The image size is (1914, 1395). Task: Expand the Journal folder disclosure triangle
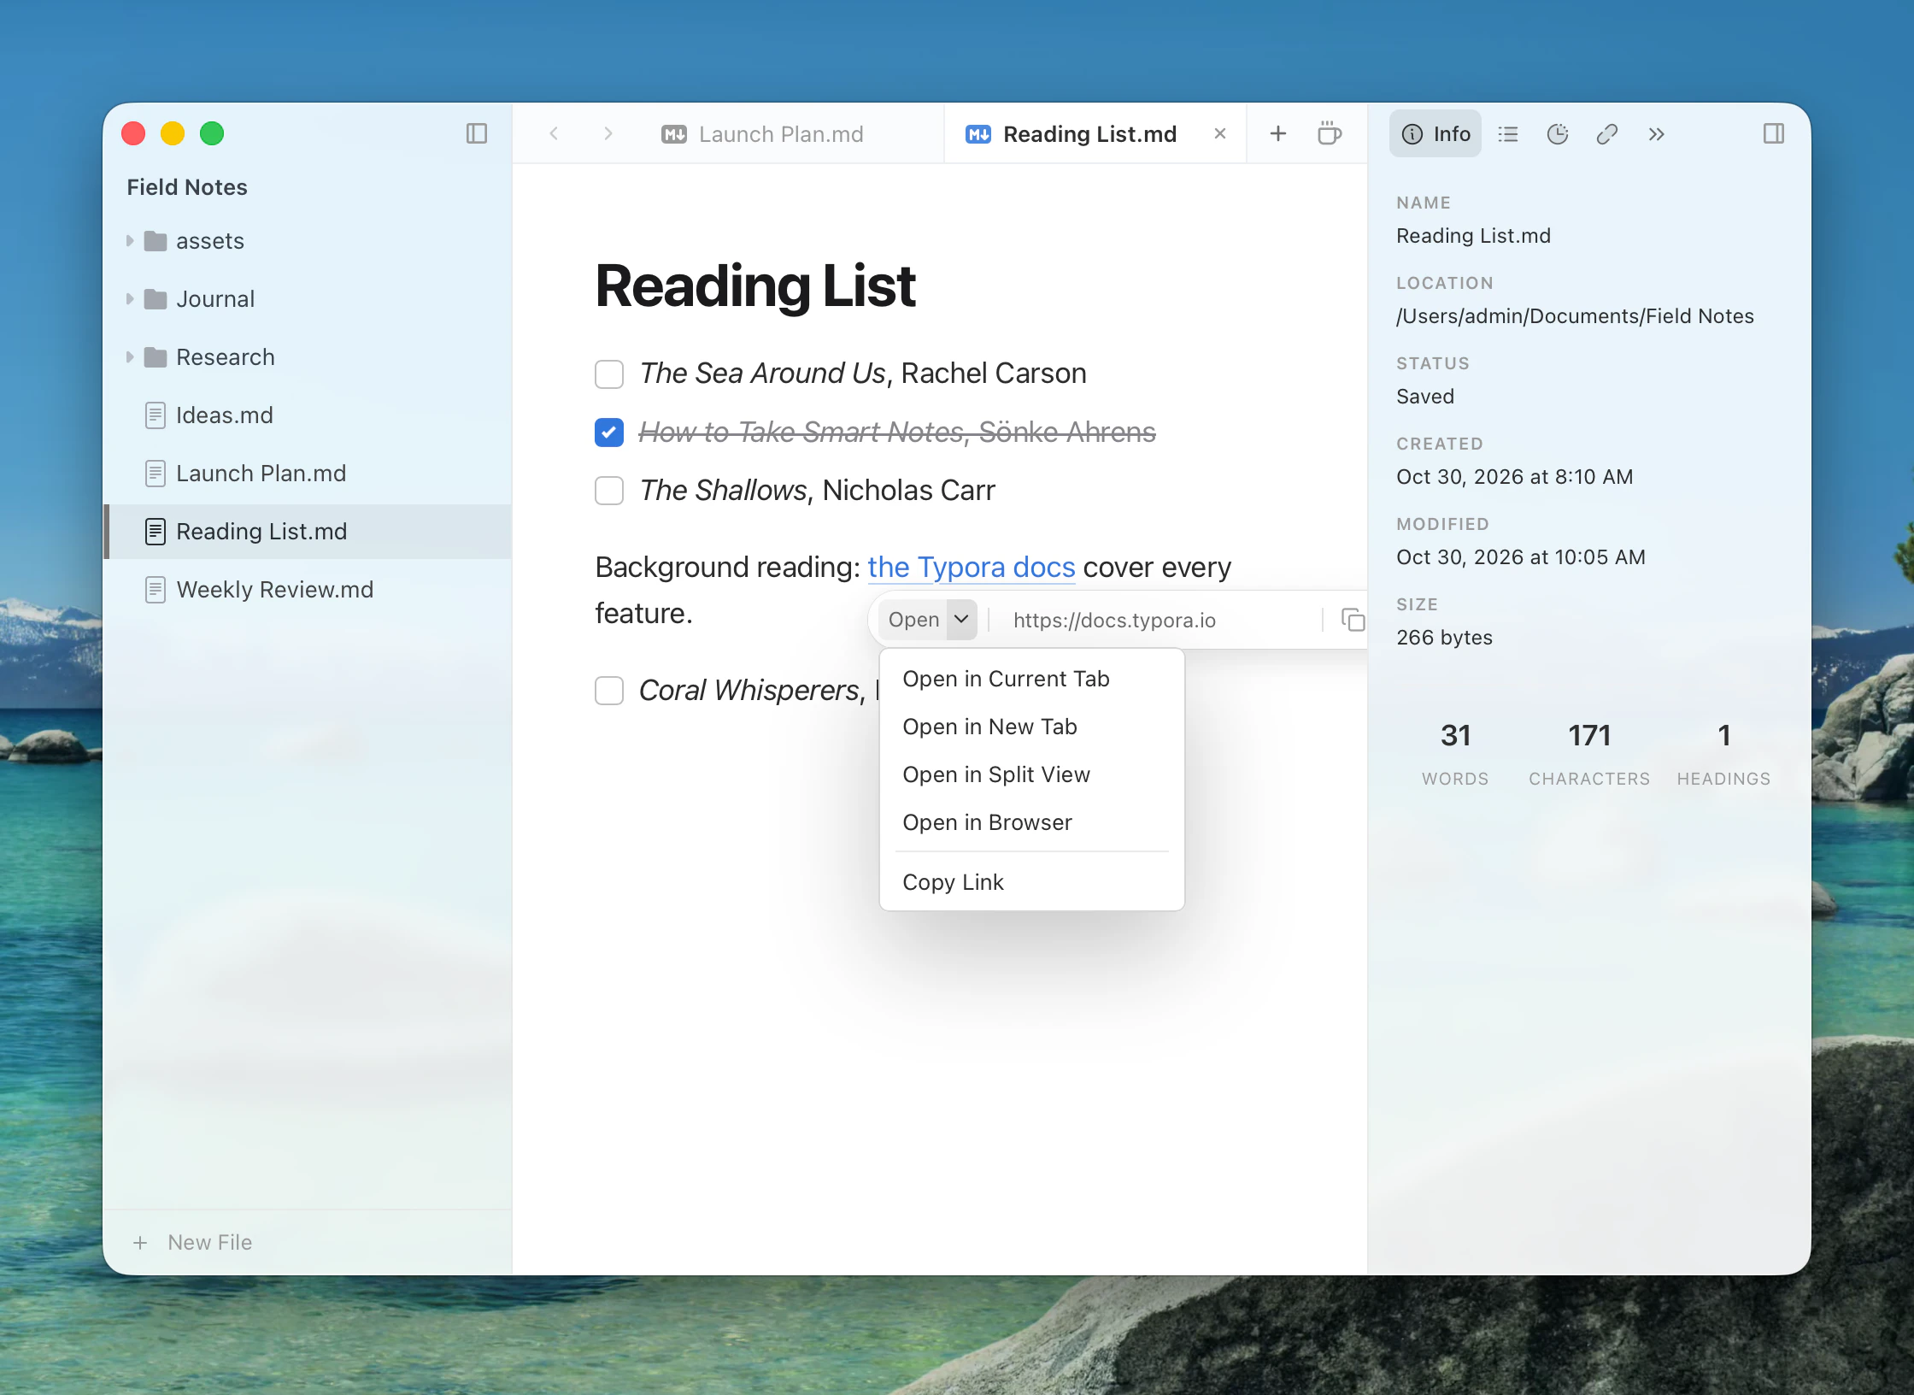pyautogui.click(x=130, y=299)
